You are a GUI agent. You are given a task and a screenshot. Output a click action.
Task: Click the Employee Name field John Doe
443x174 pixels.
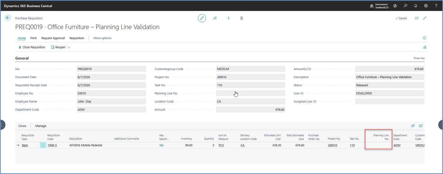coord(111,101)
